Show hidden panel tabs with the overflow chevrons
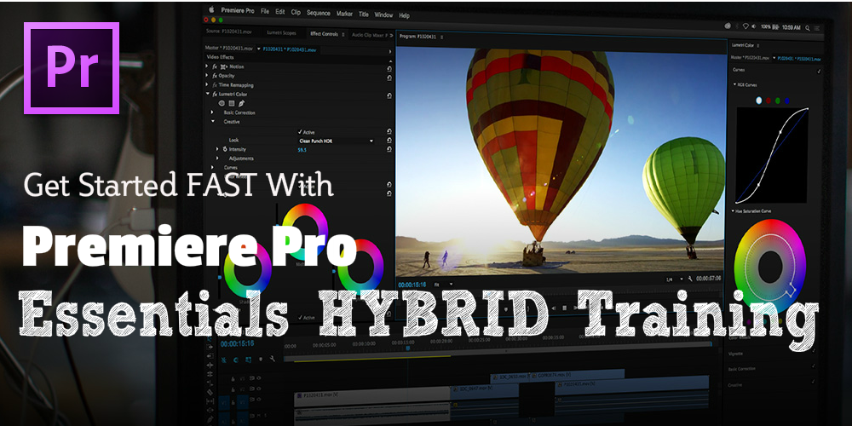The width and height of the screenshot is (852, 426). coord(391,35)
